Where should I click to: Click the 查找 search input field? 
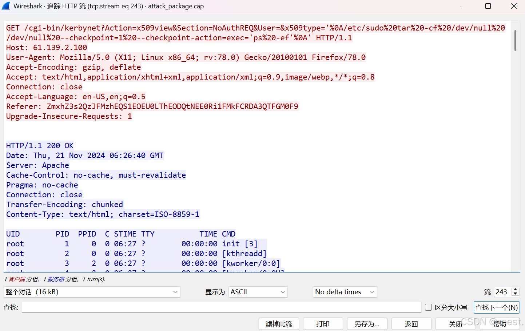221,307
